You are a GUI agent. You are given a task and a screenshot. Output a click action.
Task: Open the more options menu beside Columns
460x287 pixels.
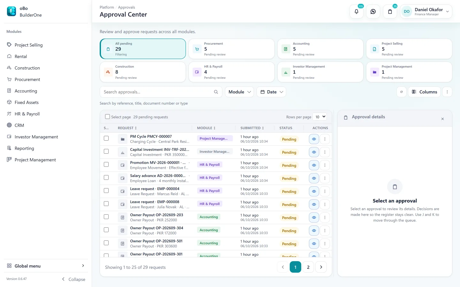pyautogui.click(x=447, y=92)
